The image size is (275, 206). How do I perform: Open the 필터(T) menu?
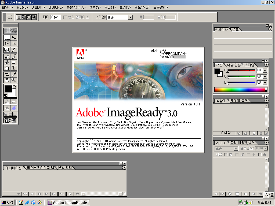110,7
